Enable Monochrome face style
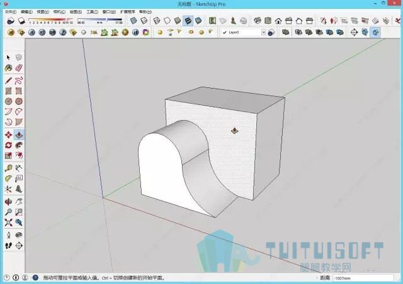The image size is (403, 284). pos(198,21)
